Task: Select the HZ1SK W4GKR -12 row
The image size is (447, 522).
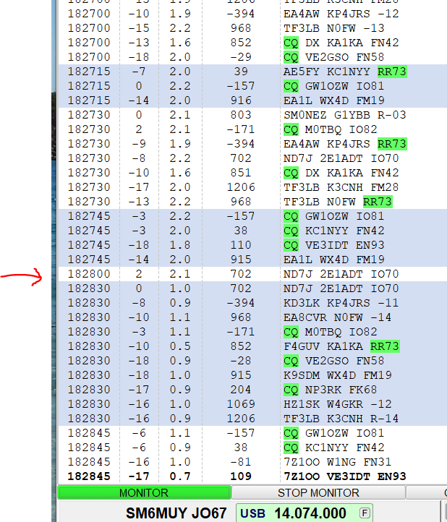Action: click(337, 404)
